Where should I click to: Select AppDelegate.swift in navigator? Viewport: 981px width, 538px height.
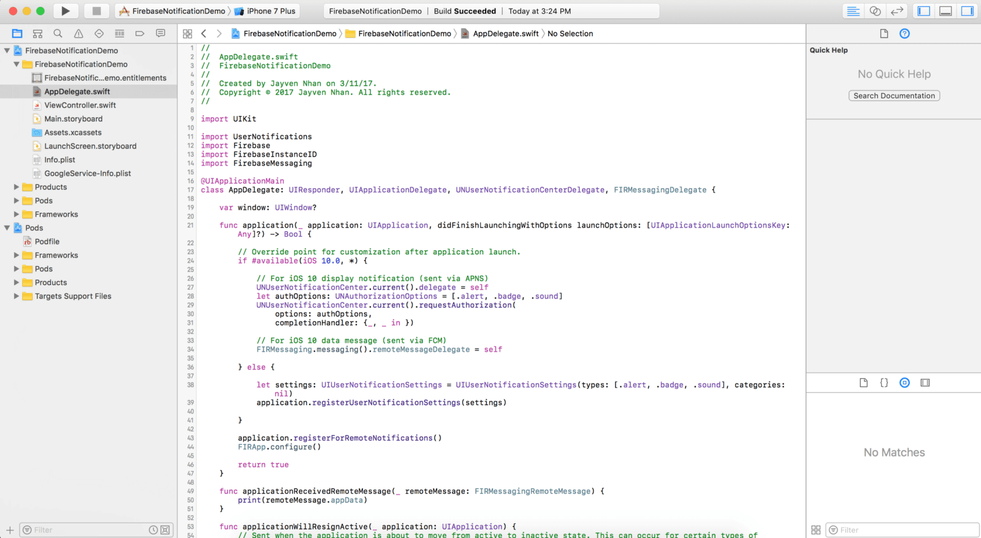77,92
